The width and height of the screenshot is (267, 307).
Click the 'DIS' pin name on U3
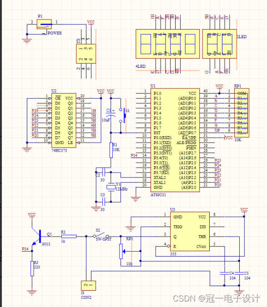pyautogui.click(x=203, y=227)
